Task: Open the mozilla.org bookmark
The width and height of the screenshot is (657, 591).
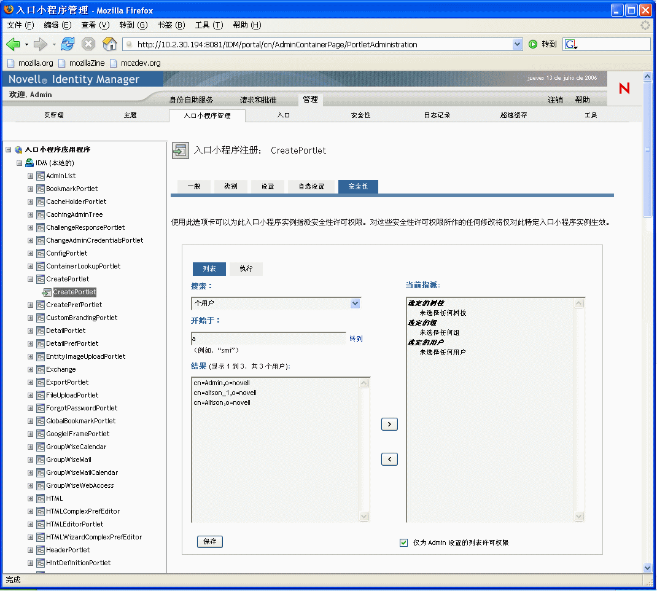Action: (31, 63)
